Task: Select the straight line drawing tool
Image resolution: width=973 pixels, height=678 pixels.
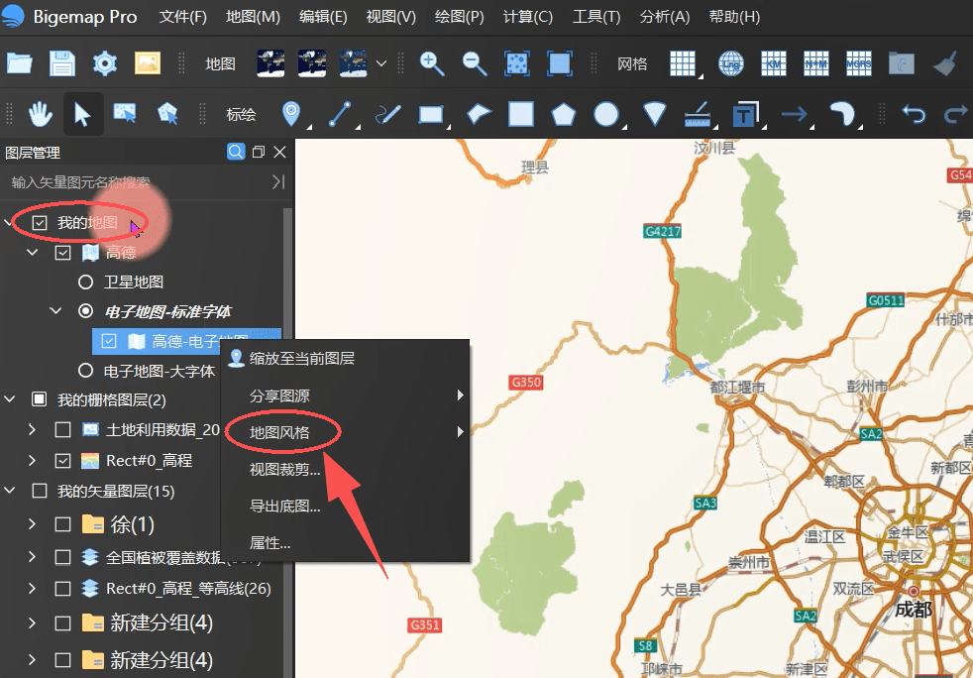Action: coord(340,114)
